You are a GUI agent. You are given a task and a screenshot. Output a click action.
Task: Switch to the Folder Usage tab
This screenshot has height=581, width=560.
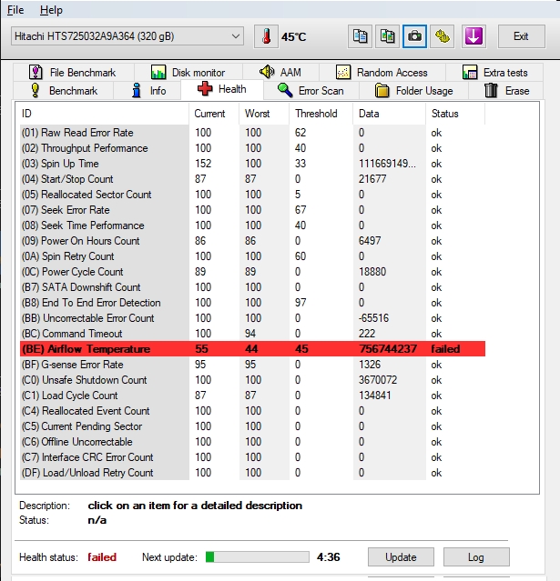pos(413,91)
